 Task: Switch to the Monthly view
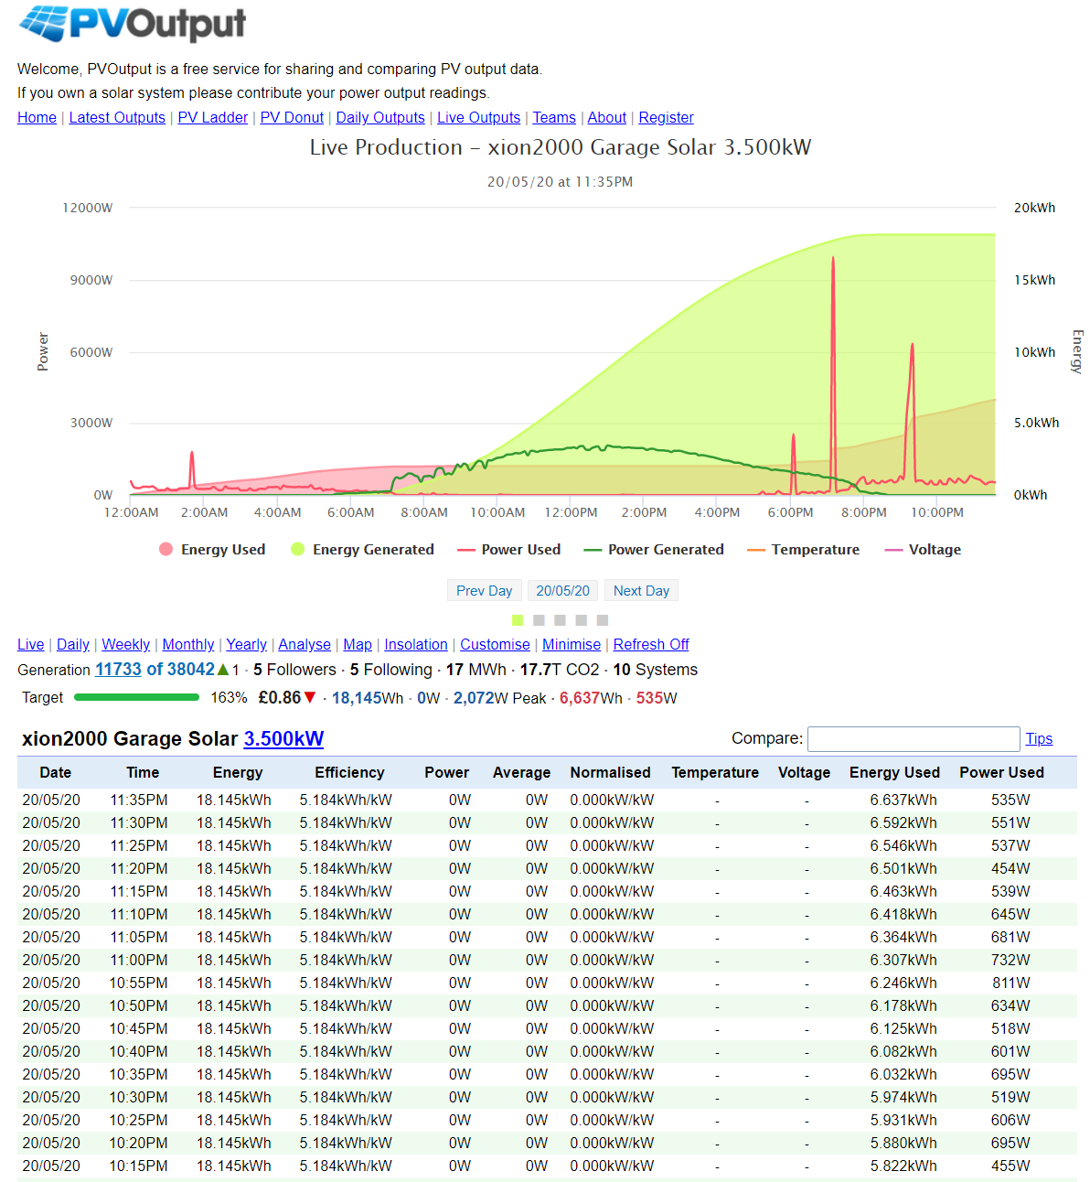click(x=188, y=644)
